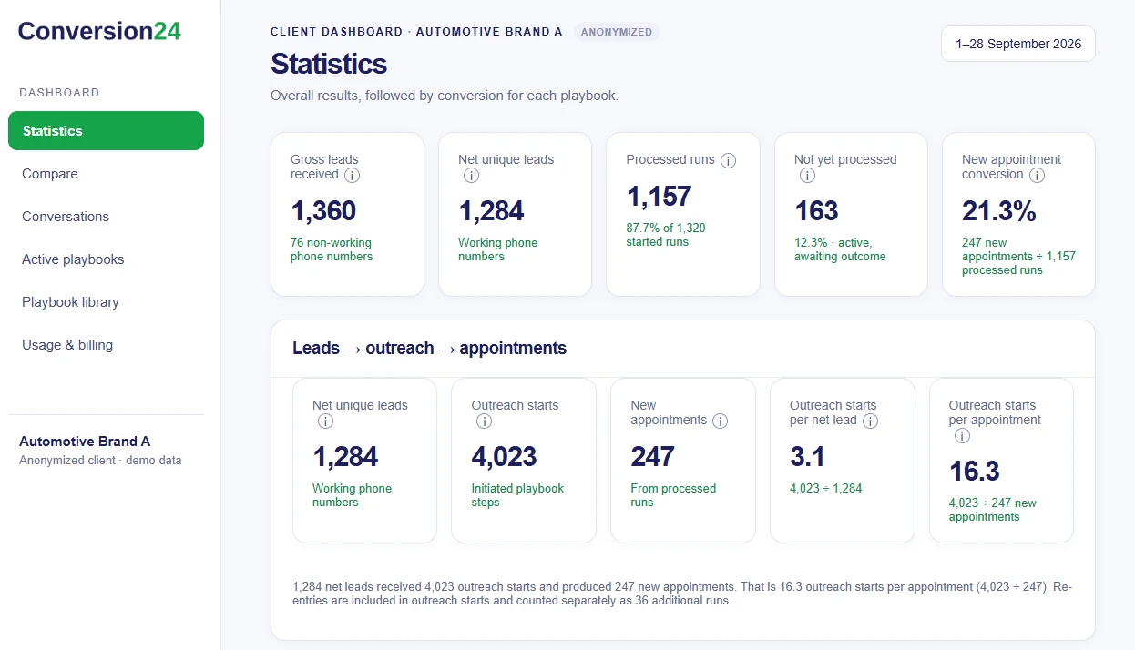Click the summary paragraph about 1,284 net leads
Screen dimensions: 1135x650
click(x=682, y=594)
